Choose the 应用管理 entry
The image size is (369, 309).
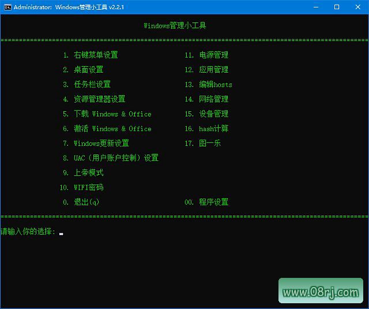pyautogui.click(x=213, y=70)
